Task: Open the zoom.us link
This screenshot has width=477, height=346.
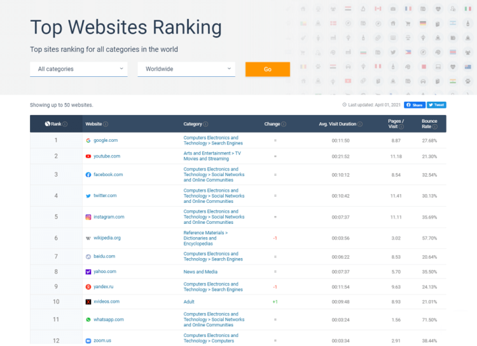Action: click(x=102, y=340)
